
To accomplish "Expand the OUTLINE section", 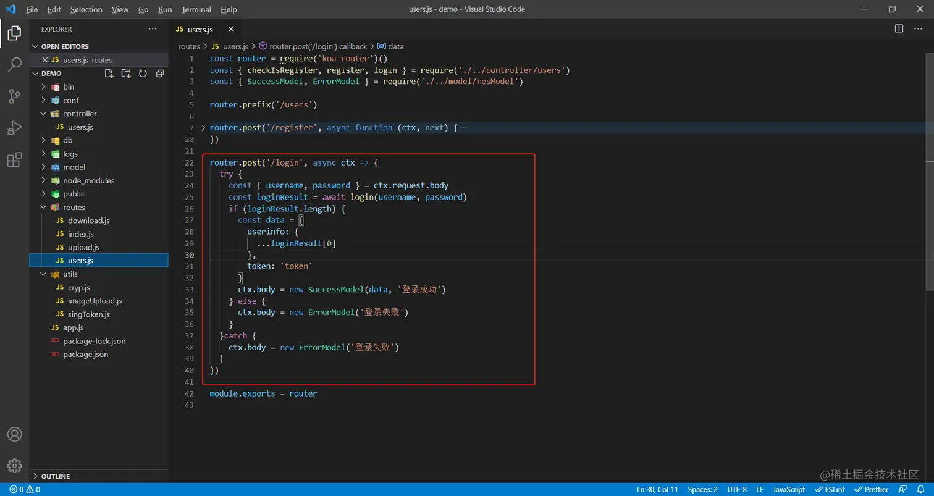I will pyautogui.click(x=36, y=477).
